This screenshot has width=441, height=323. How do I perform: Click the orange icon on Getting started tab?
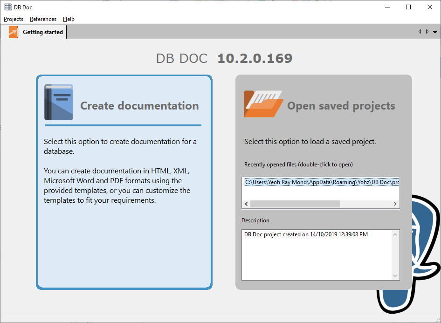coord(14,32)
